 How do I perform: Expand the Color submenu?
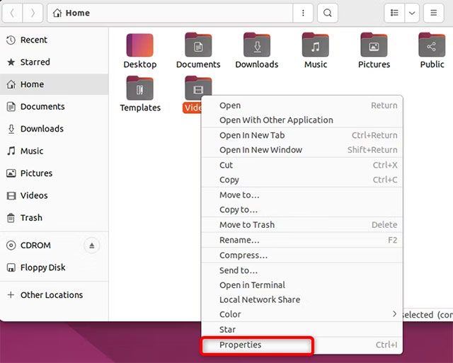pos(302,314)
